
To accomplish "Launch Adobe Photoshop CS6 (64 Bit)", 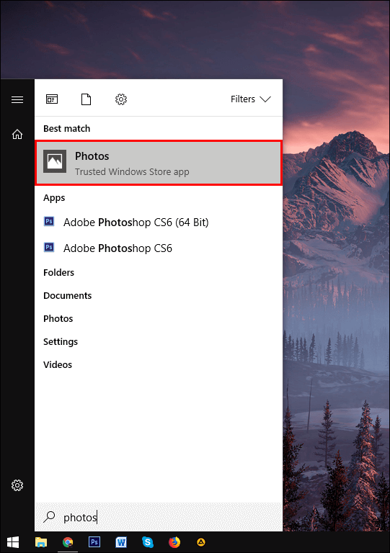I will tap(159, 222).
